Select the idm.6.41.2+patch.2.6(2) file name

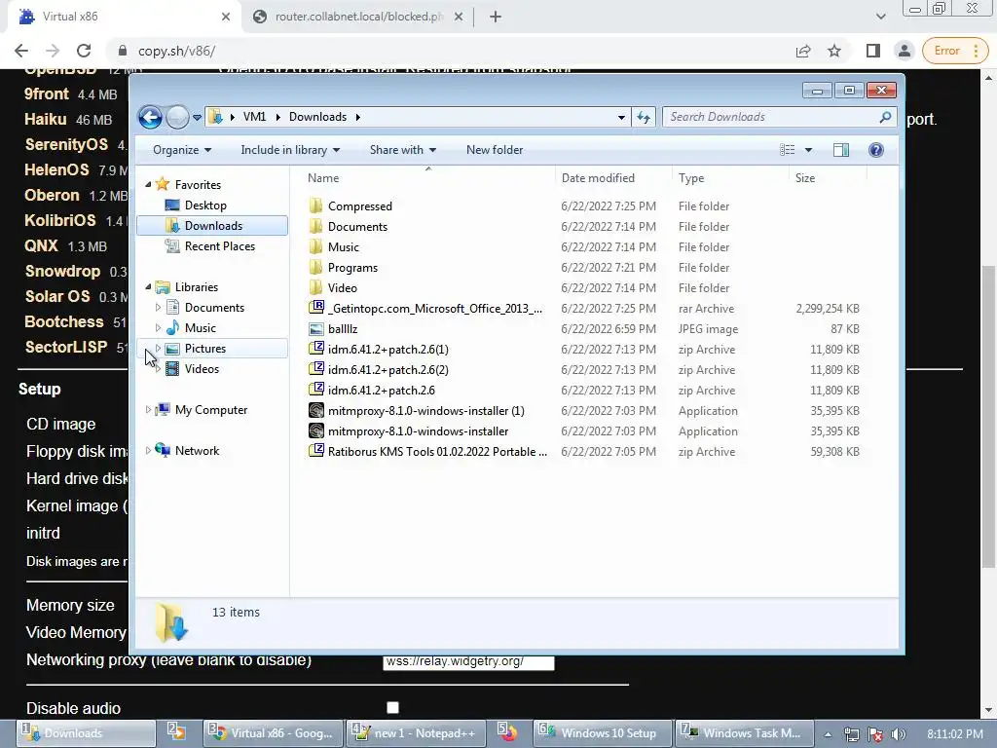388,369
